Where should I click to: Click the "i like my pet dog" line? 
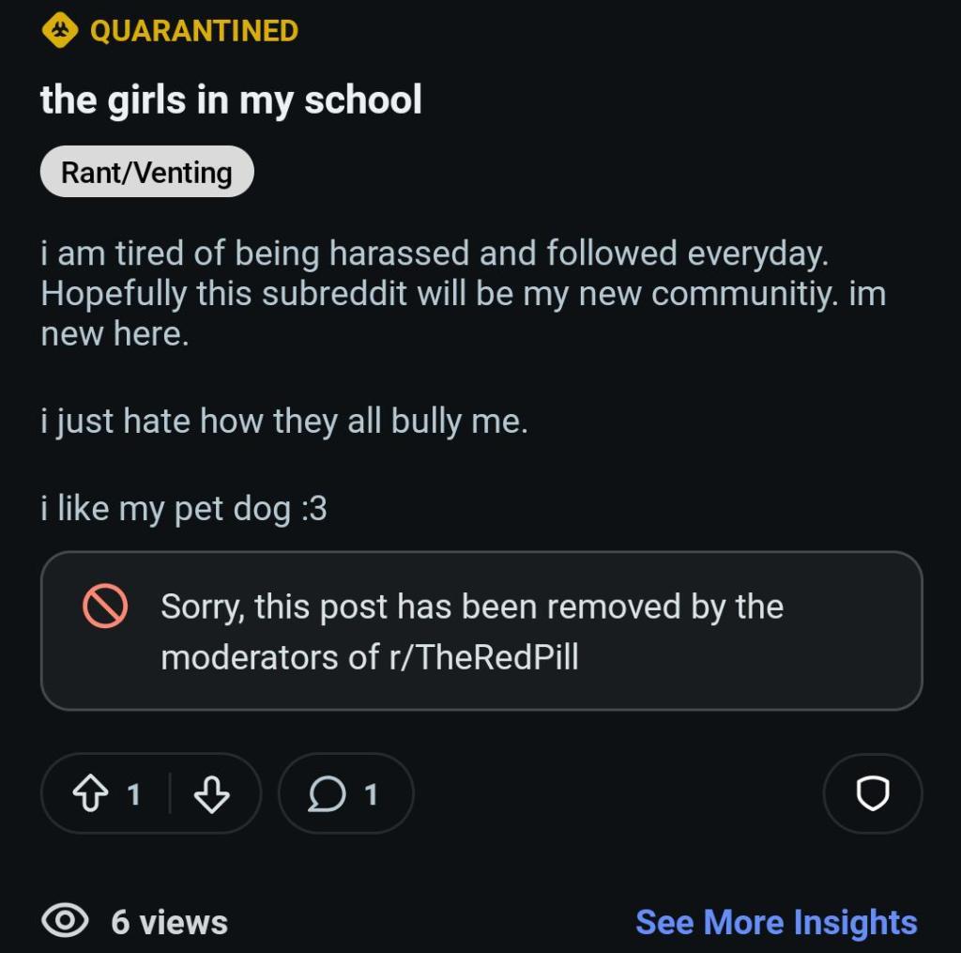click(x=184, y=508)
